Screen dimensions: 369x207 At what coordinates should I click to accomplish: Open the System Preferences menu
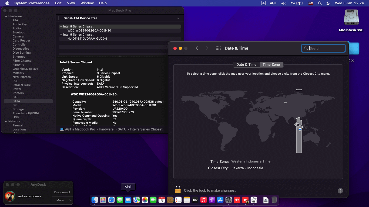[x=32, y=3]
